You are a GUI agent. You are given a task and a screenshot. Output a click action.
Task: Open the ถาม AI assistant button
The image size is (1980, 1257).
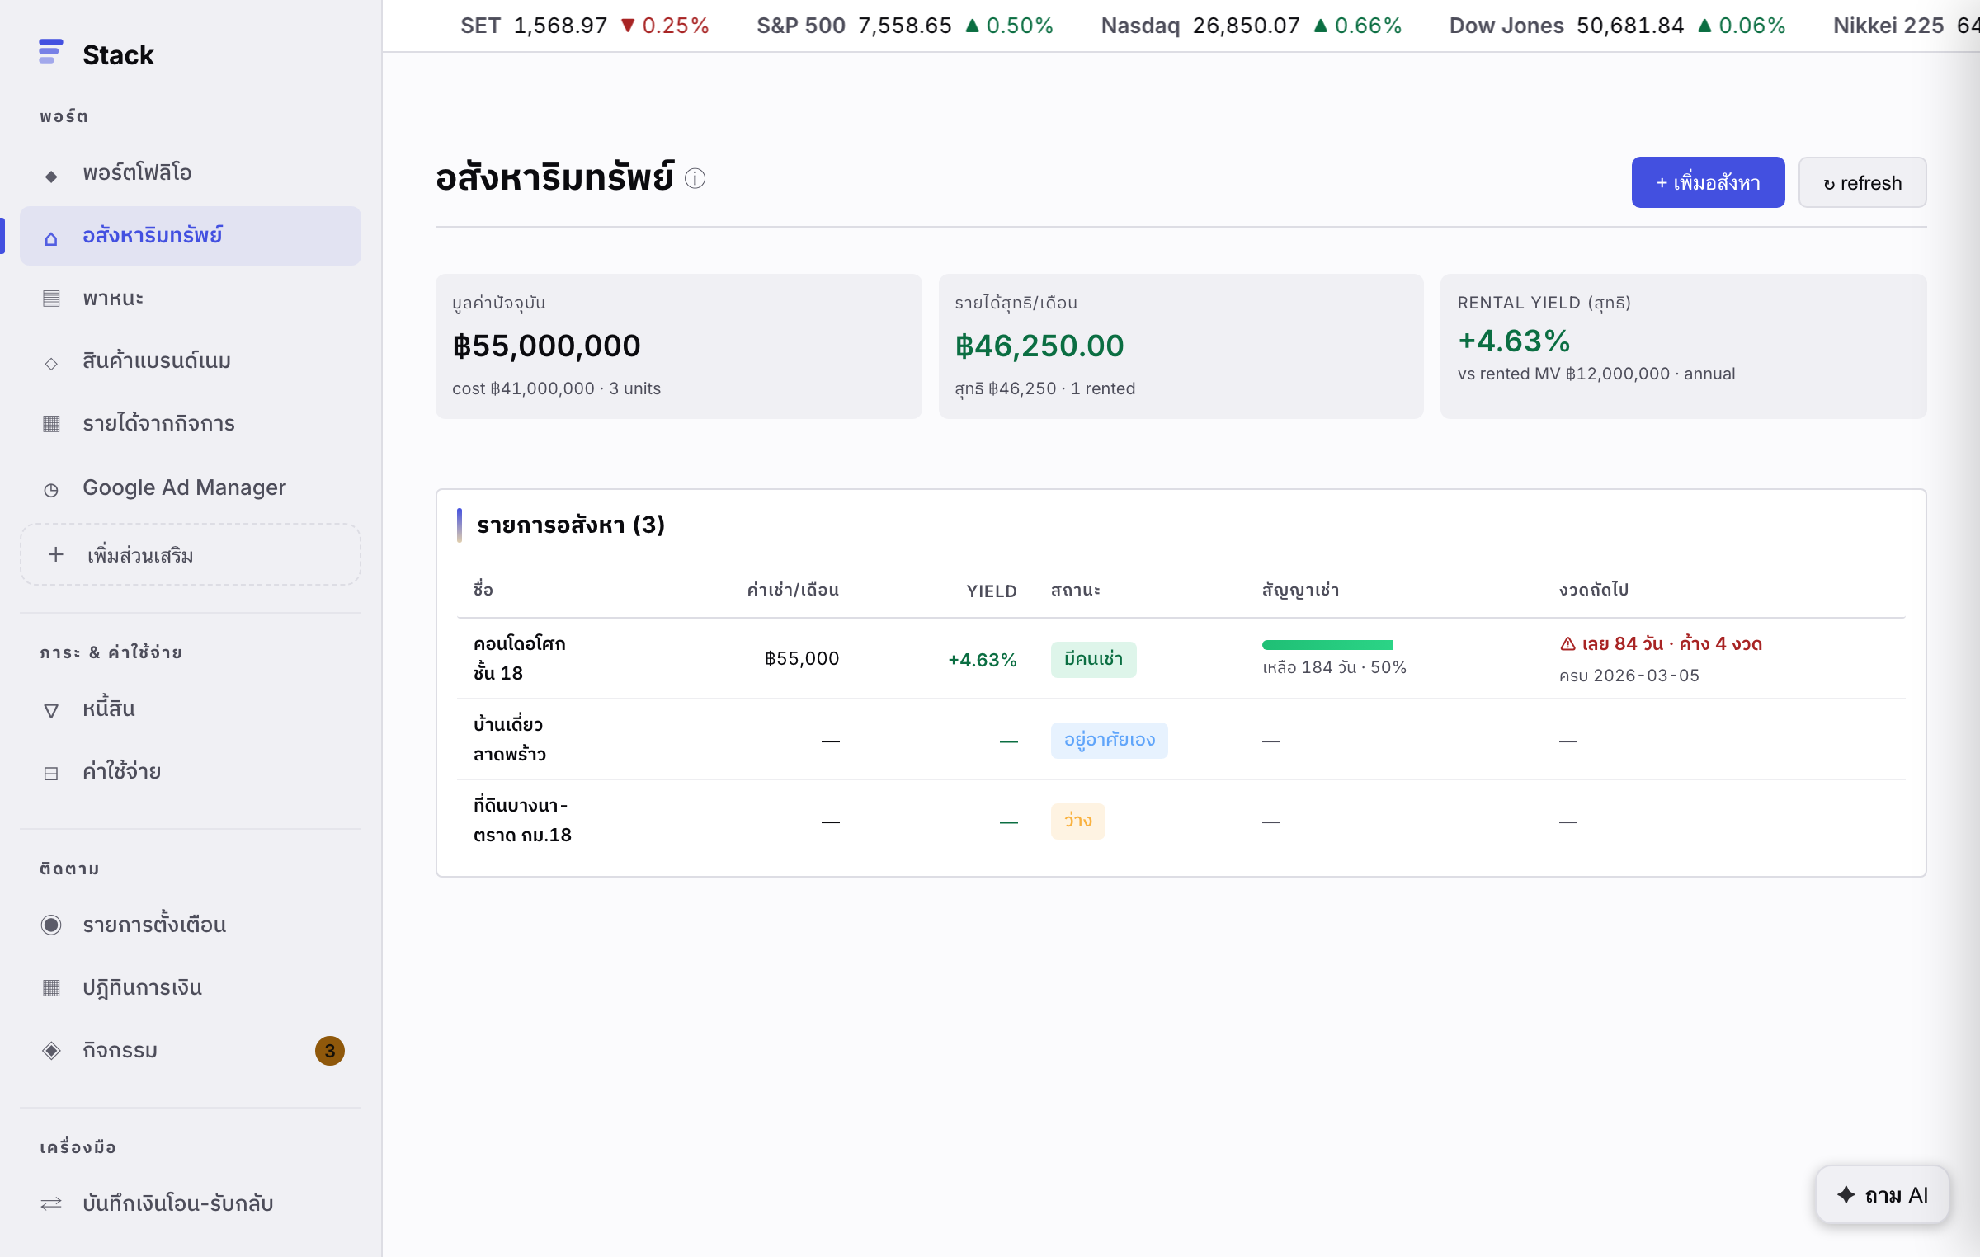(x=1882, y=1194)
